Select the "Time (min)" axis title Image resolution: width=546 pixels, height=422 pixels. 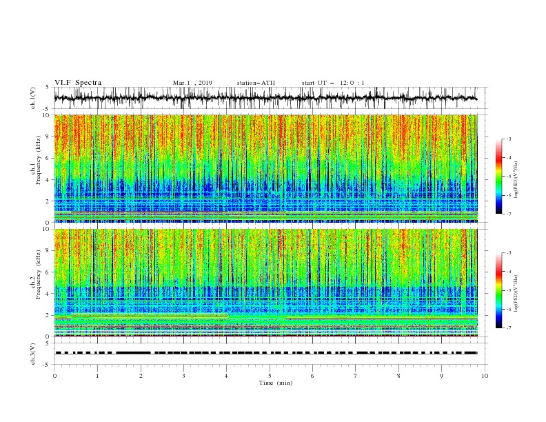click(276, 383)
